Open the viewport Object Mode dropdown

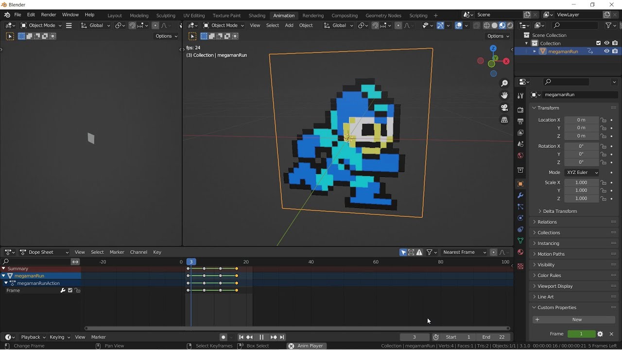[x=223, y=25]
